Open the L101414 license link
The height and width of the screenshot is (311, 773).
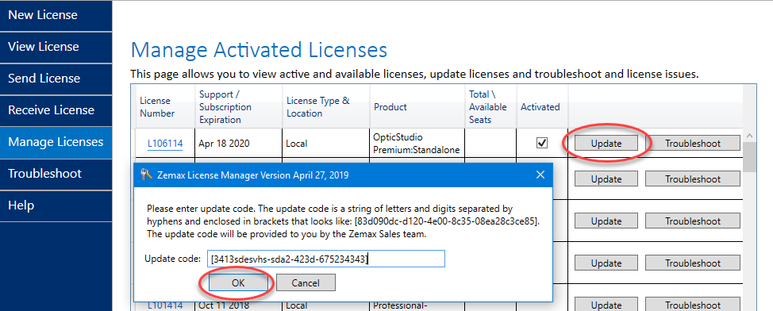pos(165,305)
